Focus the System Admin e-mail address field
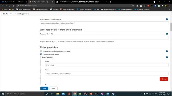This screenshot has width=172, height=96. pyautogui.click(x=104, y=23)
